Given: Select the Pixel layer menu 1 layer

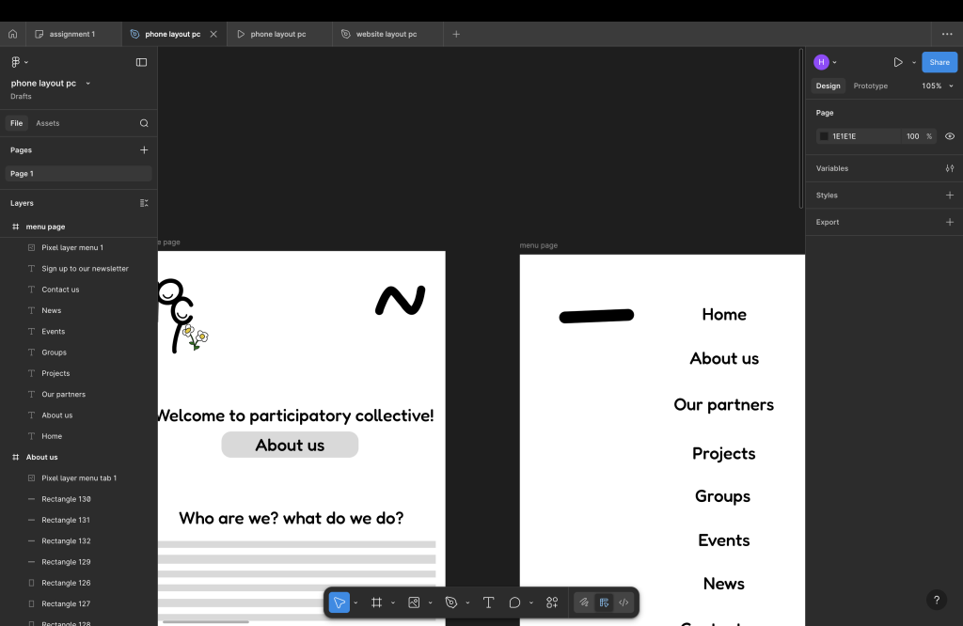Looking at the screenshot, I should (x=72, y=247).
